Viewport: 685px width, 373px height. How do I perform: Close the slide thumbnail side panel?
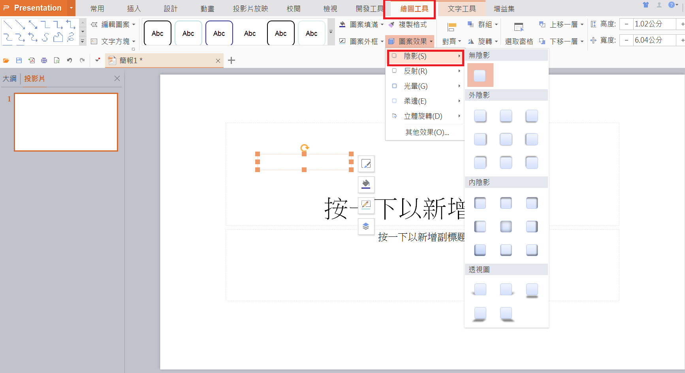tap(117, 79)
